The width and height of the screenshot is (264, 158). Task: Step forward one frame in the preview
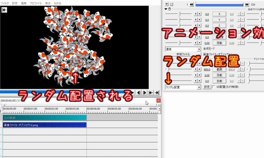145,93
